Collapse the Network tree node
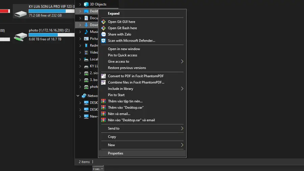 78,96
